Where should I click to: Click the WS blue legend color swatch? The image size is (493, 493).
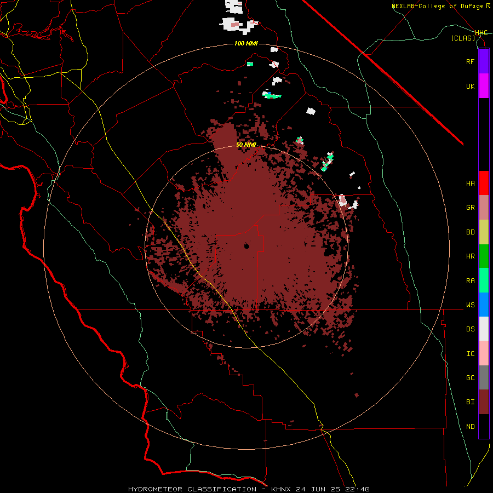[484, 305]
